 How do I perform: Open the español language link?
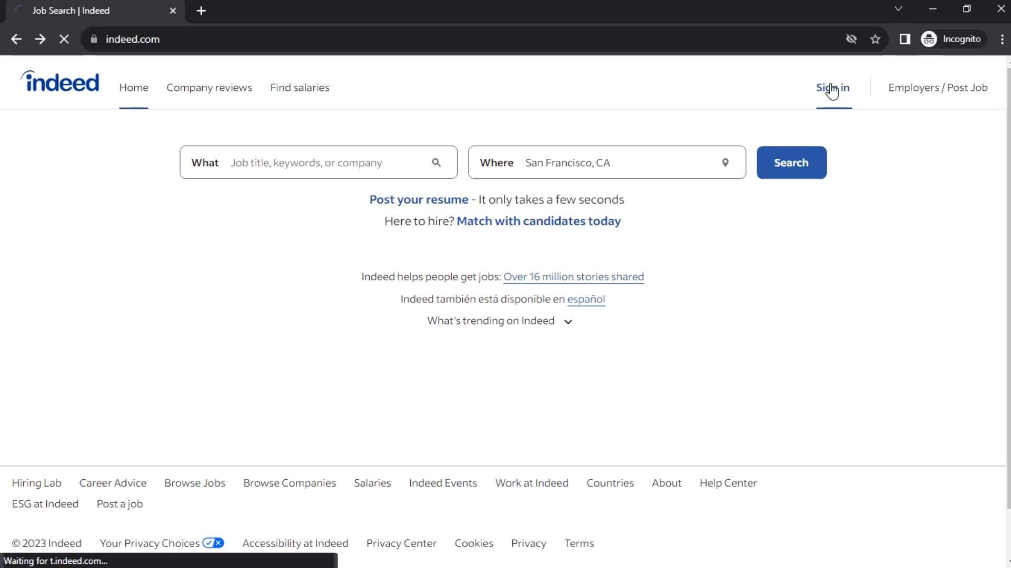586,299
